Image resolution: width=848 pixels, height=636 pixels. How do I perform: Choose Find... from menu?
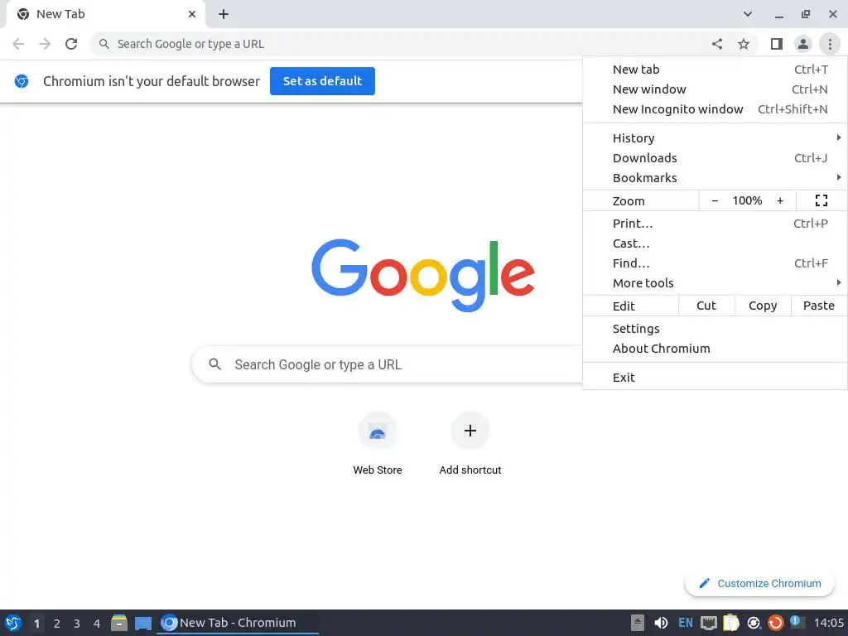pos(715,263)
